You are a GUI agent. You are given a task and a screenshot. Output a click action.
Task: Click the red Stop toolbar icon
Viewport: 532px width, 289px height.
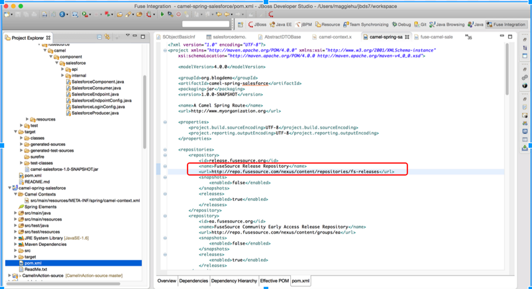coord(178,15)
